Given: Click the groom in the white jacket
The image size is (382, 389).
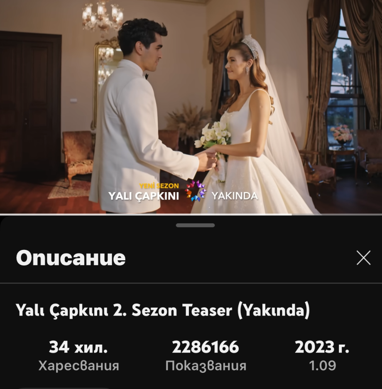Looking at the screenshot, I should tap(144, 119).
